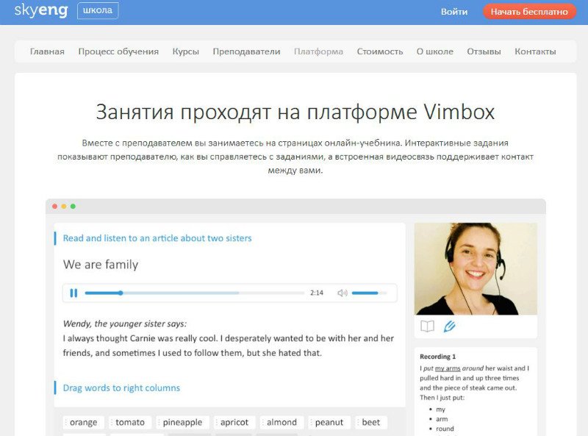Open the "Главная" menu item
This screenshot has height=436, width=588.
pos(47,51)
